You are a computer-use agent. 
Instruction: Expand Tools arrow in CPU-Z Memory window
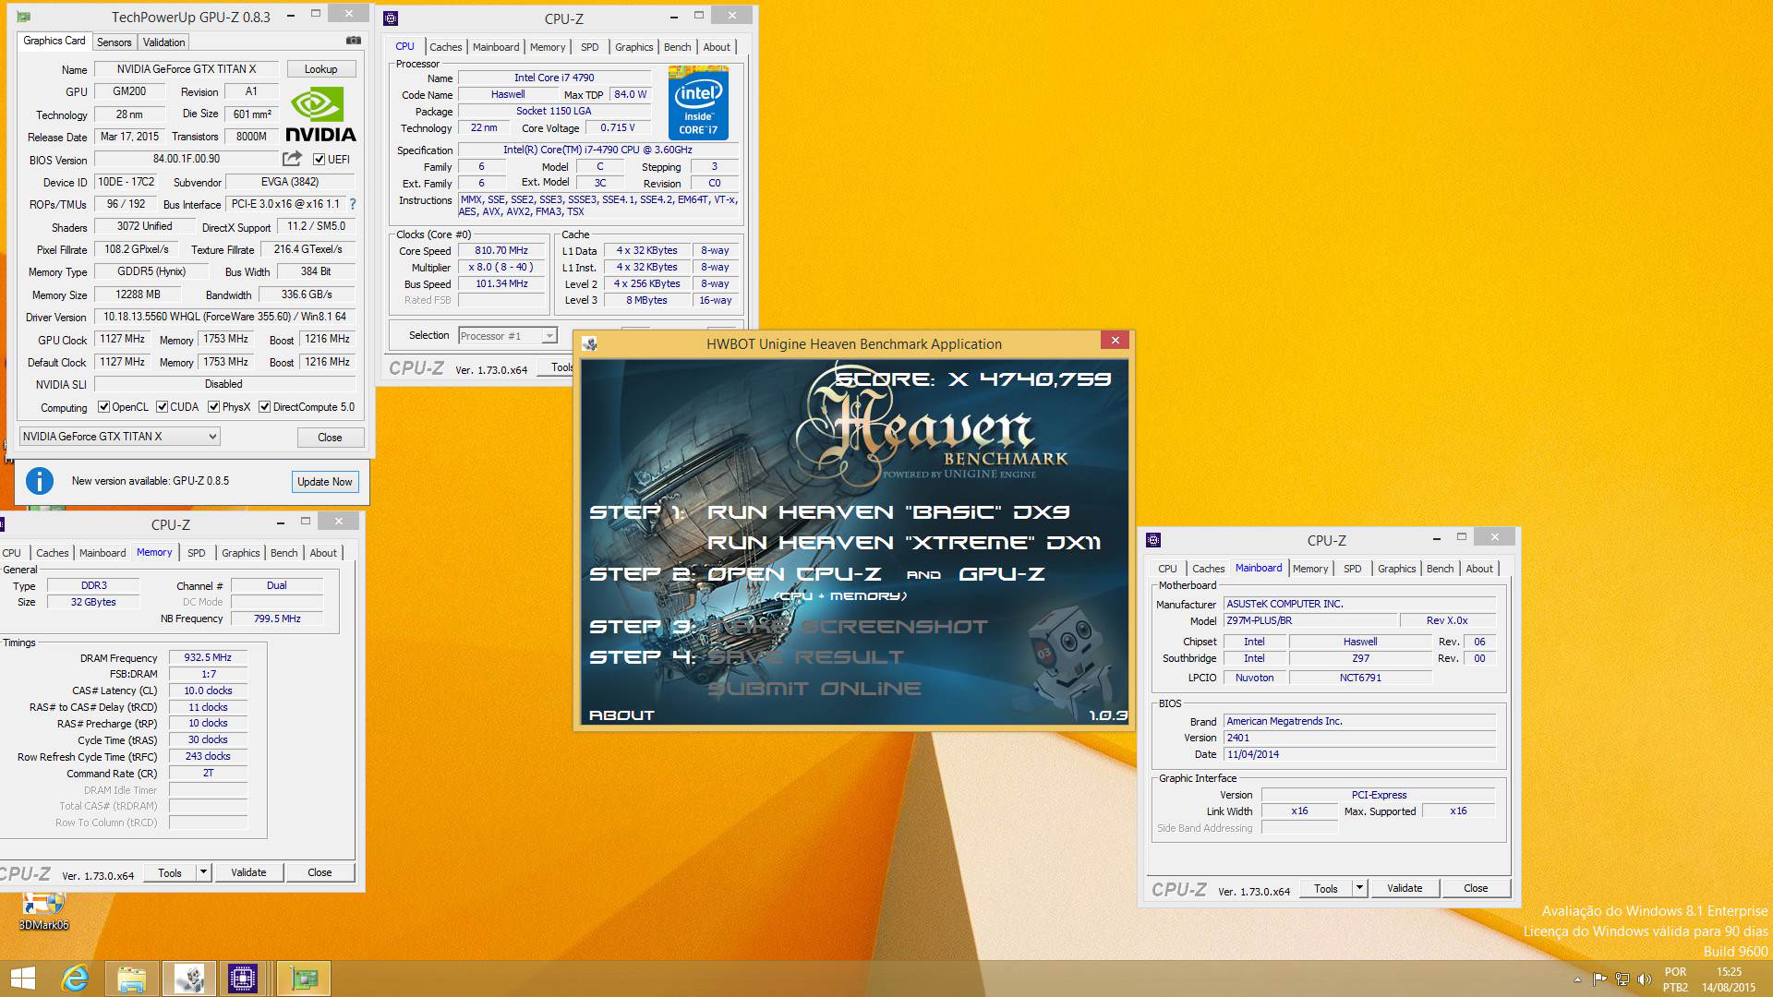click(203, 872)
